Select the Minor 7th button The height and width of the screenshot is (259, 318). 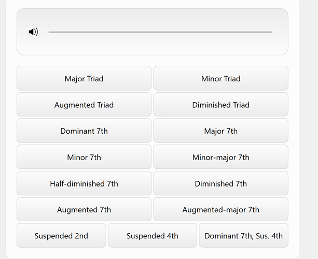tap(84, 157)
